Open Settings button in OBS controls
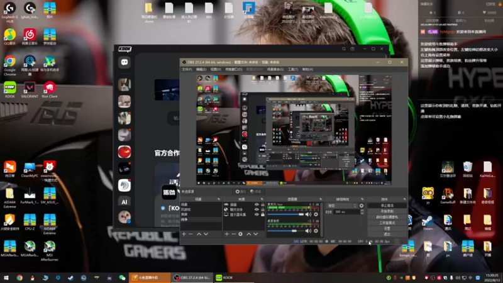Viewport: 503px width, 283px height. (x=387, y=228)
